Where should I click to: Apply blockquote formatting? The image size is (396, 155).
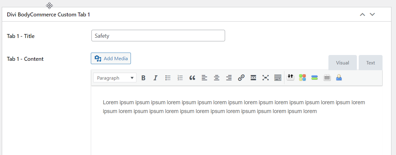tap(192, 78)
